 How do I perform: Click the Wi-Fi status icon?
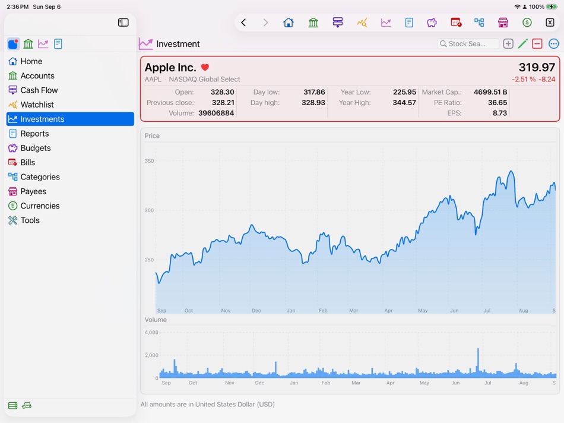point(517,7)
